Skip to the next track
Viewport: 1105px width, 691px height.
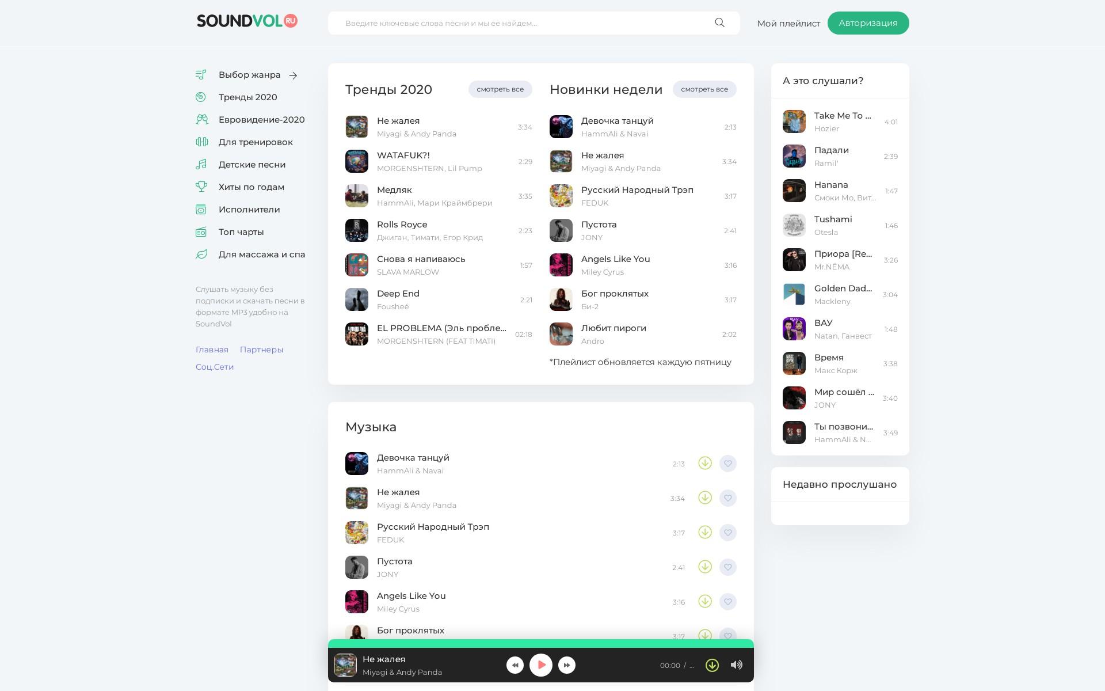pos(567,665)
